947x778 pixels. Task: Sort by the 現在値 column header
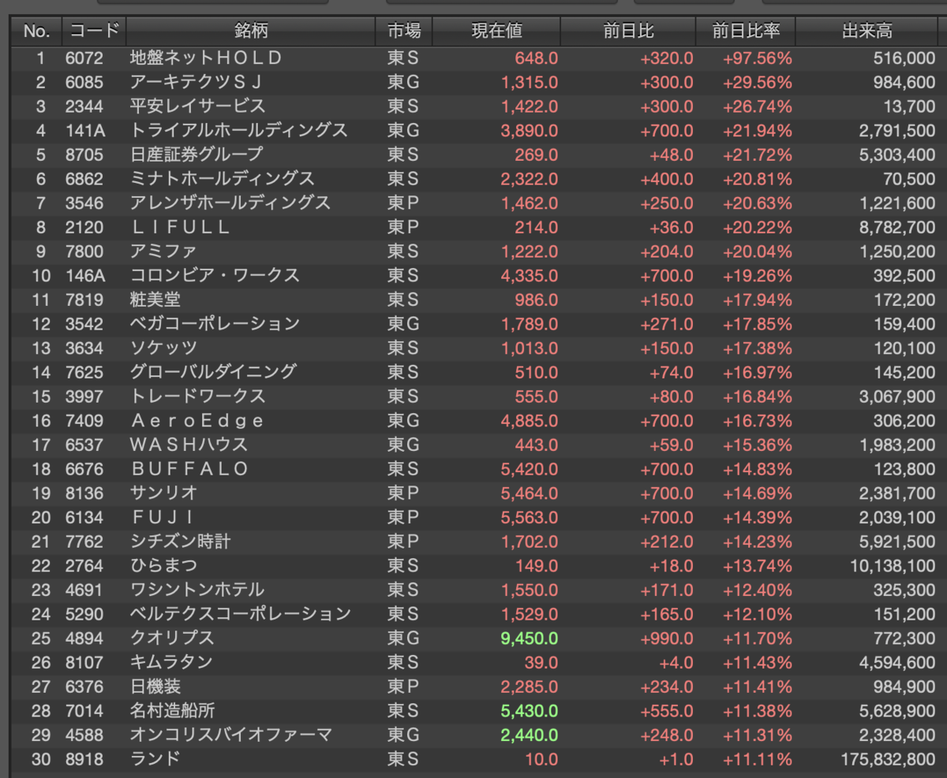point(496,32)
